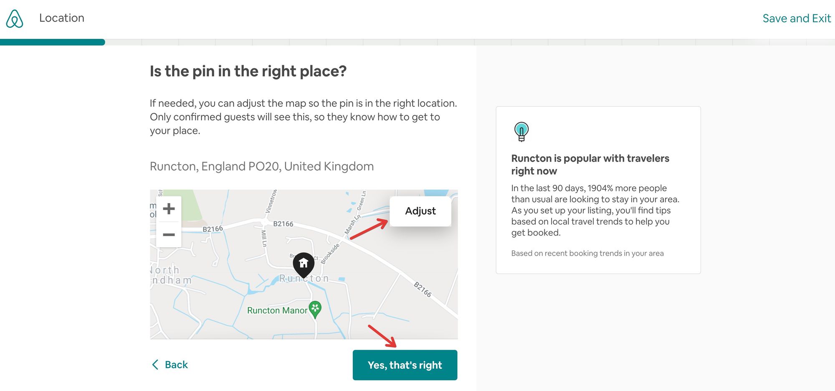Select the green Runcton Manor map marker
Screen dimensions: 835x391
[x=315, y=309]
